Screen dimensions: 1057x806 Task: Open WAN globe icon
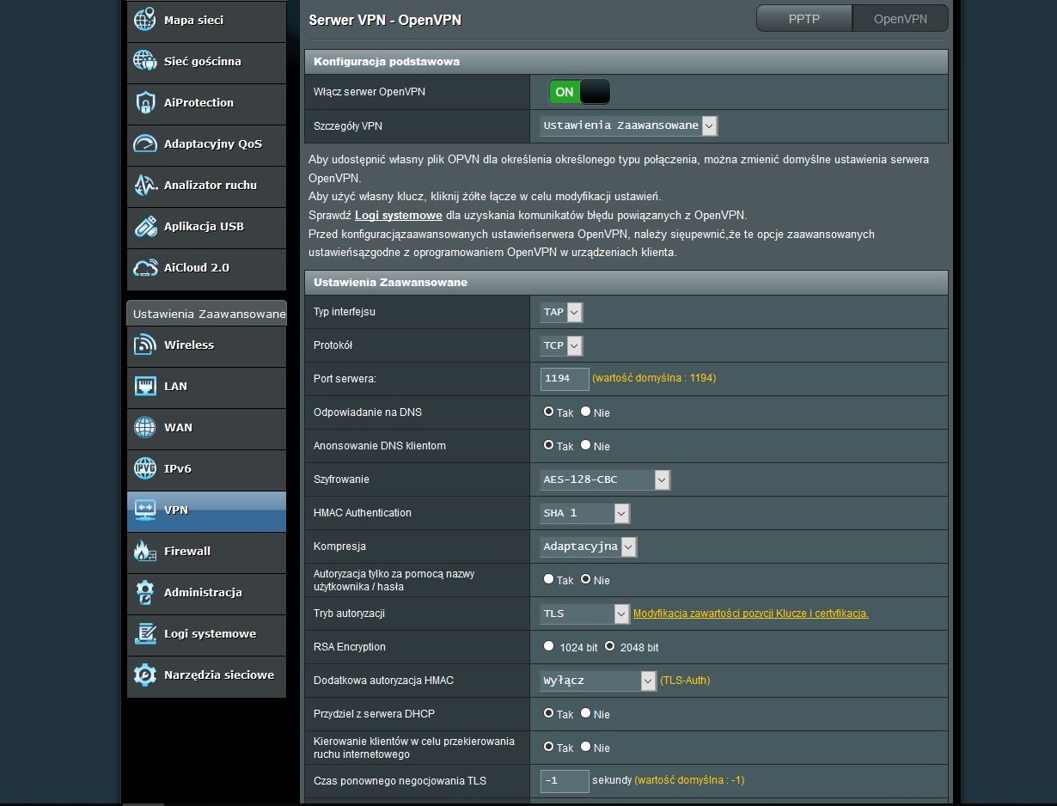click(145, 427)
